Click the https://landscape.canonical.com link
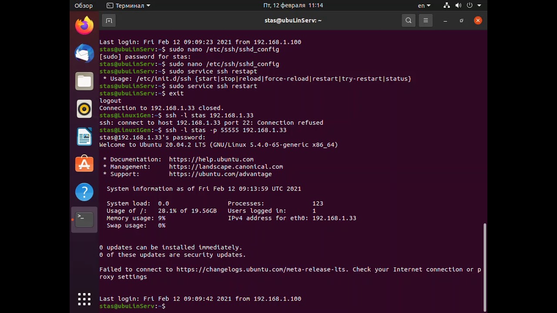Viewport: 557px width, 313px height. click(x=226, y=167)
